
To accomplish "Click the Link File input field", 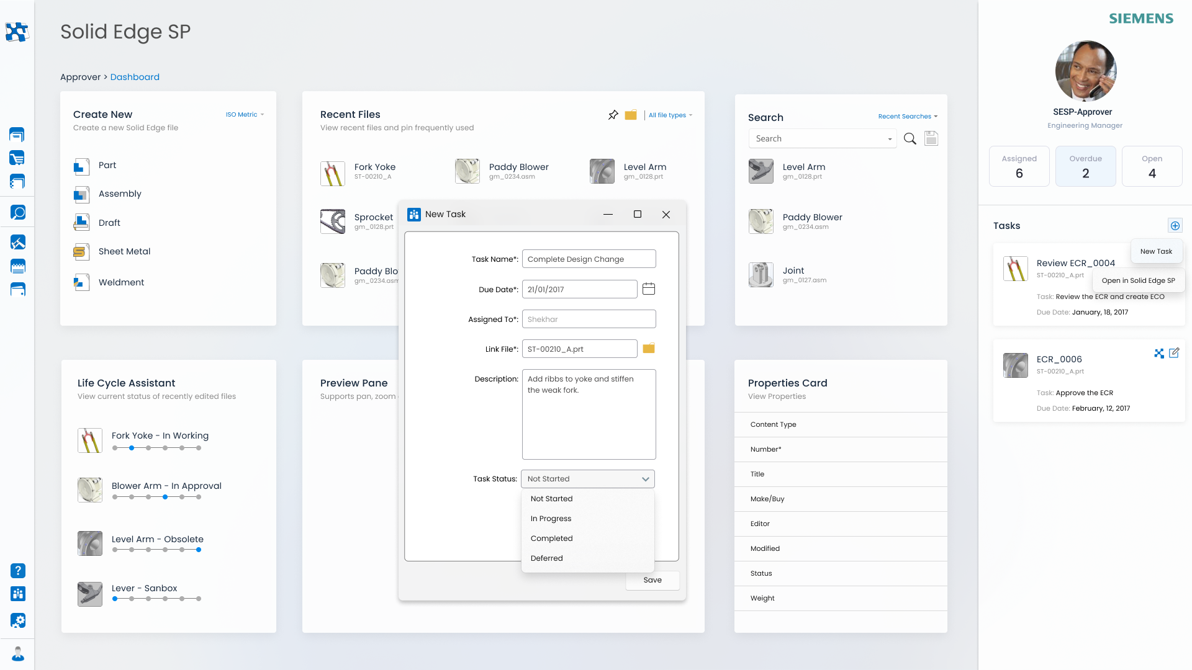I will point(579,349).
